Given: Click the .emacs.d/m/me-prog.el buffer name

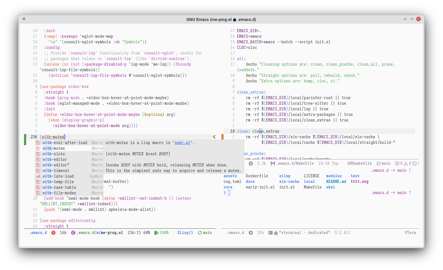Looking at the screenshot, I should (x=100, y=233).
